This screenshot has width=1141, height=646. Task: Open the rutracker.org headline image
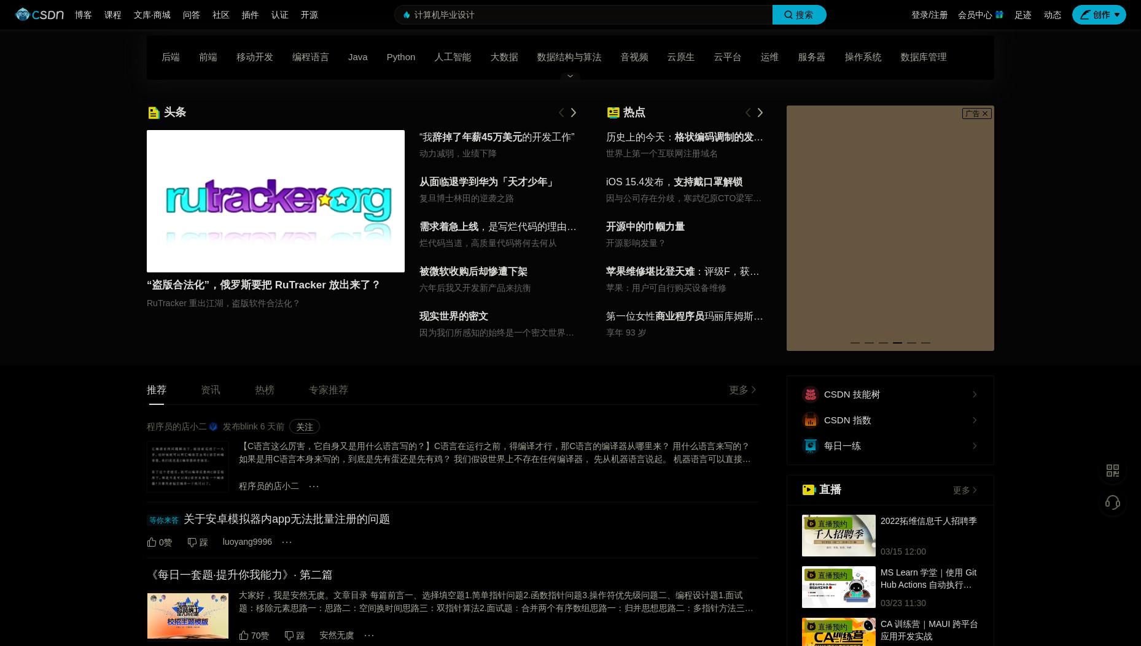click(x=276, y=201)
